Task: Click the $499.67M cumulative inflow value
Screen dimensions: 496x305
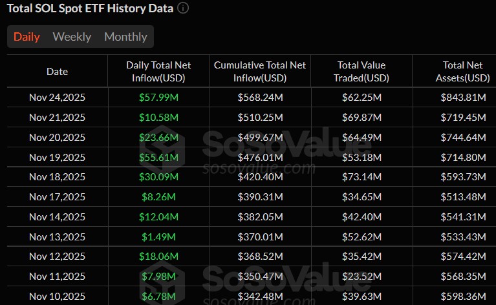Action: [261, 138]
